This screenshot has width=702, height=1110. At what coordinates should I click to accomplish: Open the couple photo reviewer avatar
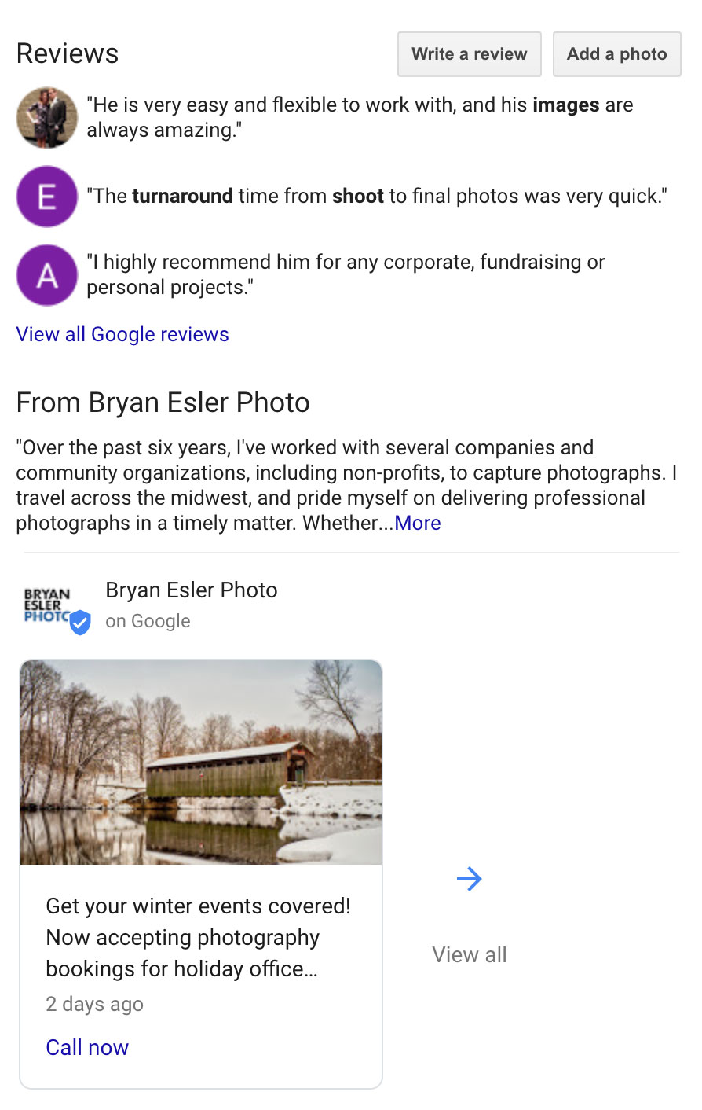[47, 118]
